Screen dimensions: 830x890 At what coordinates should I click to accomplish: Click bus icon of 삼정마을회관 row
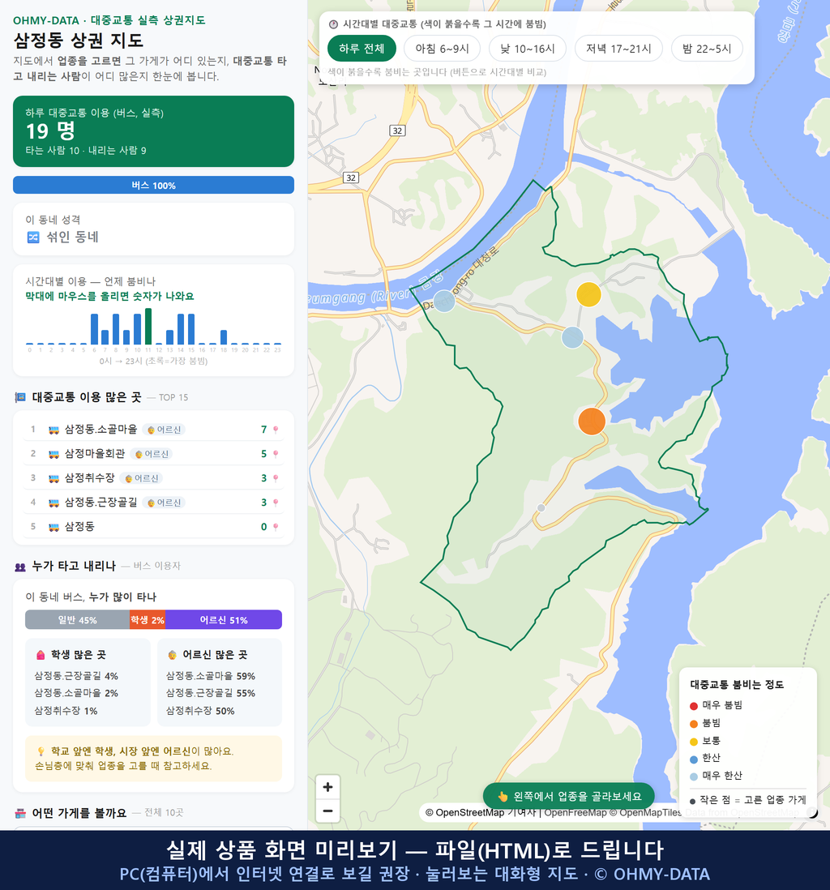point(54,454)
